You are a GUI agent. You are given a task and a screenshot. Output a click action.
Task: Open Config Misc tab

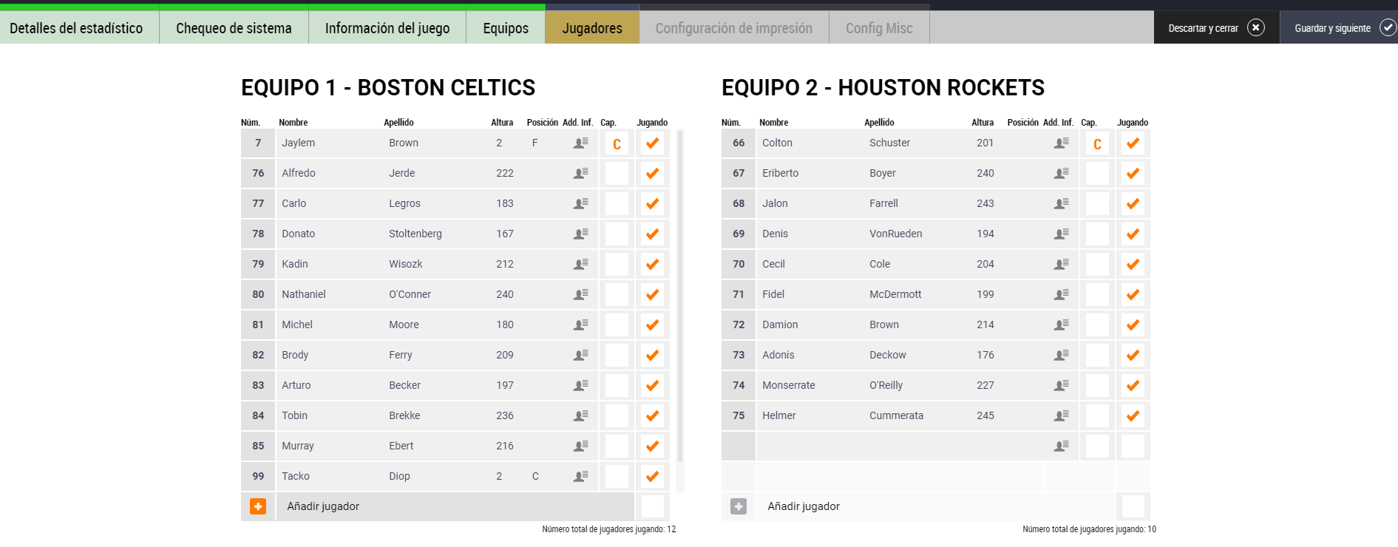(879, 28)
